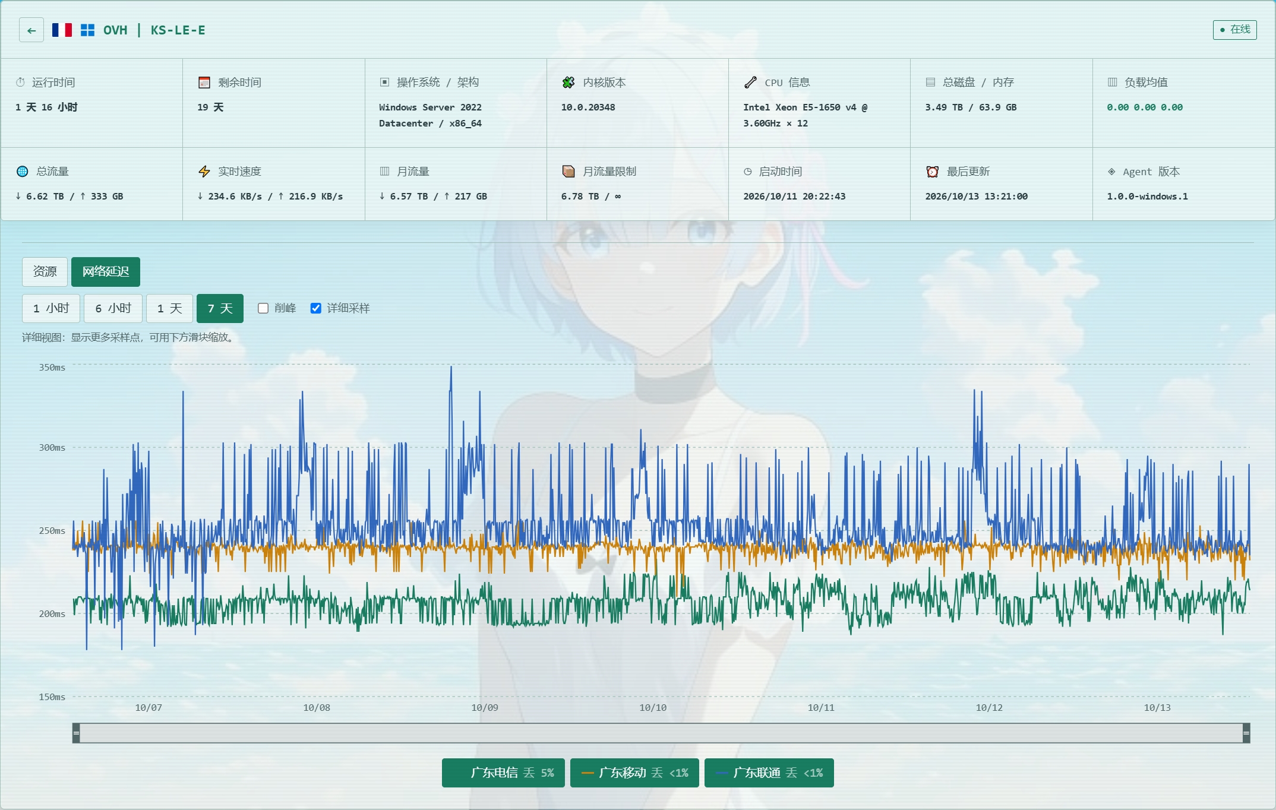Choose the 7 天 range button

220,309
